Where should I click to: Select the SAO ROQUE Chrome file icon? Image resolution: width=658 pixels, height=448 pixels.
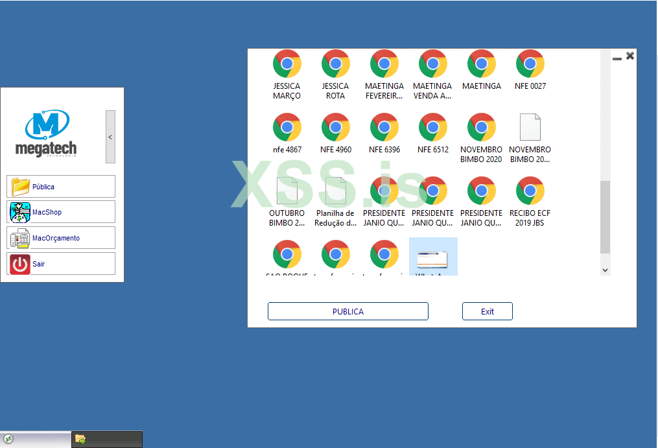point(287,254)
